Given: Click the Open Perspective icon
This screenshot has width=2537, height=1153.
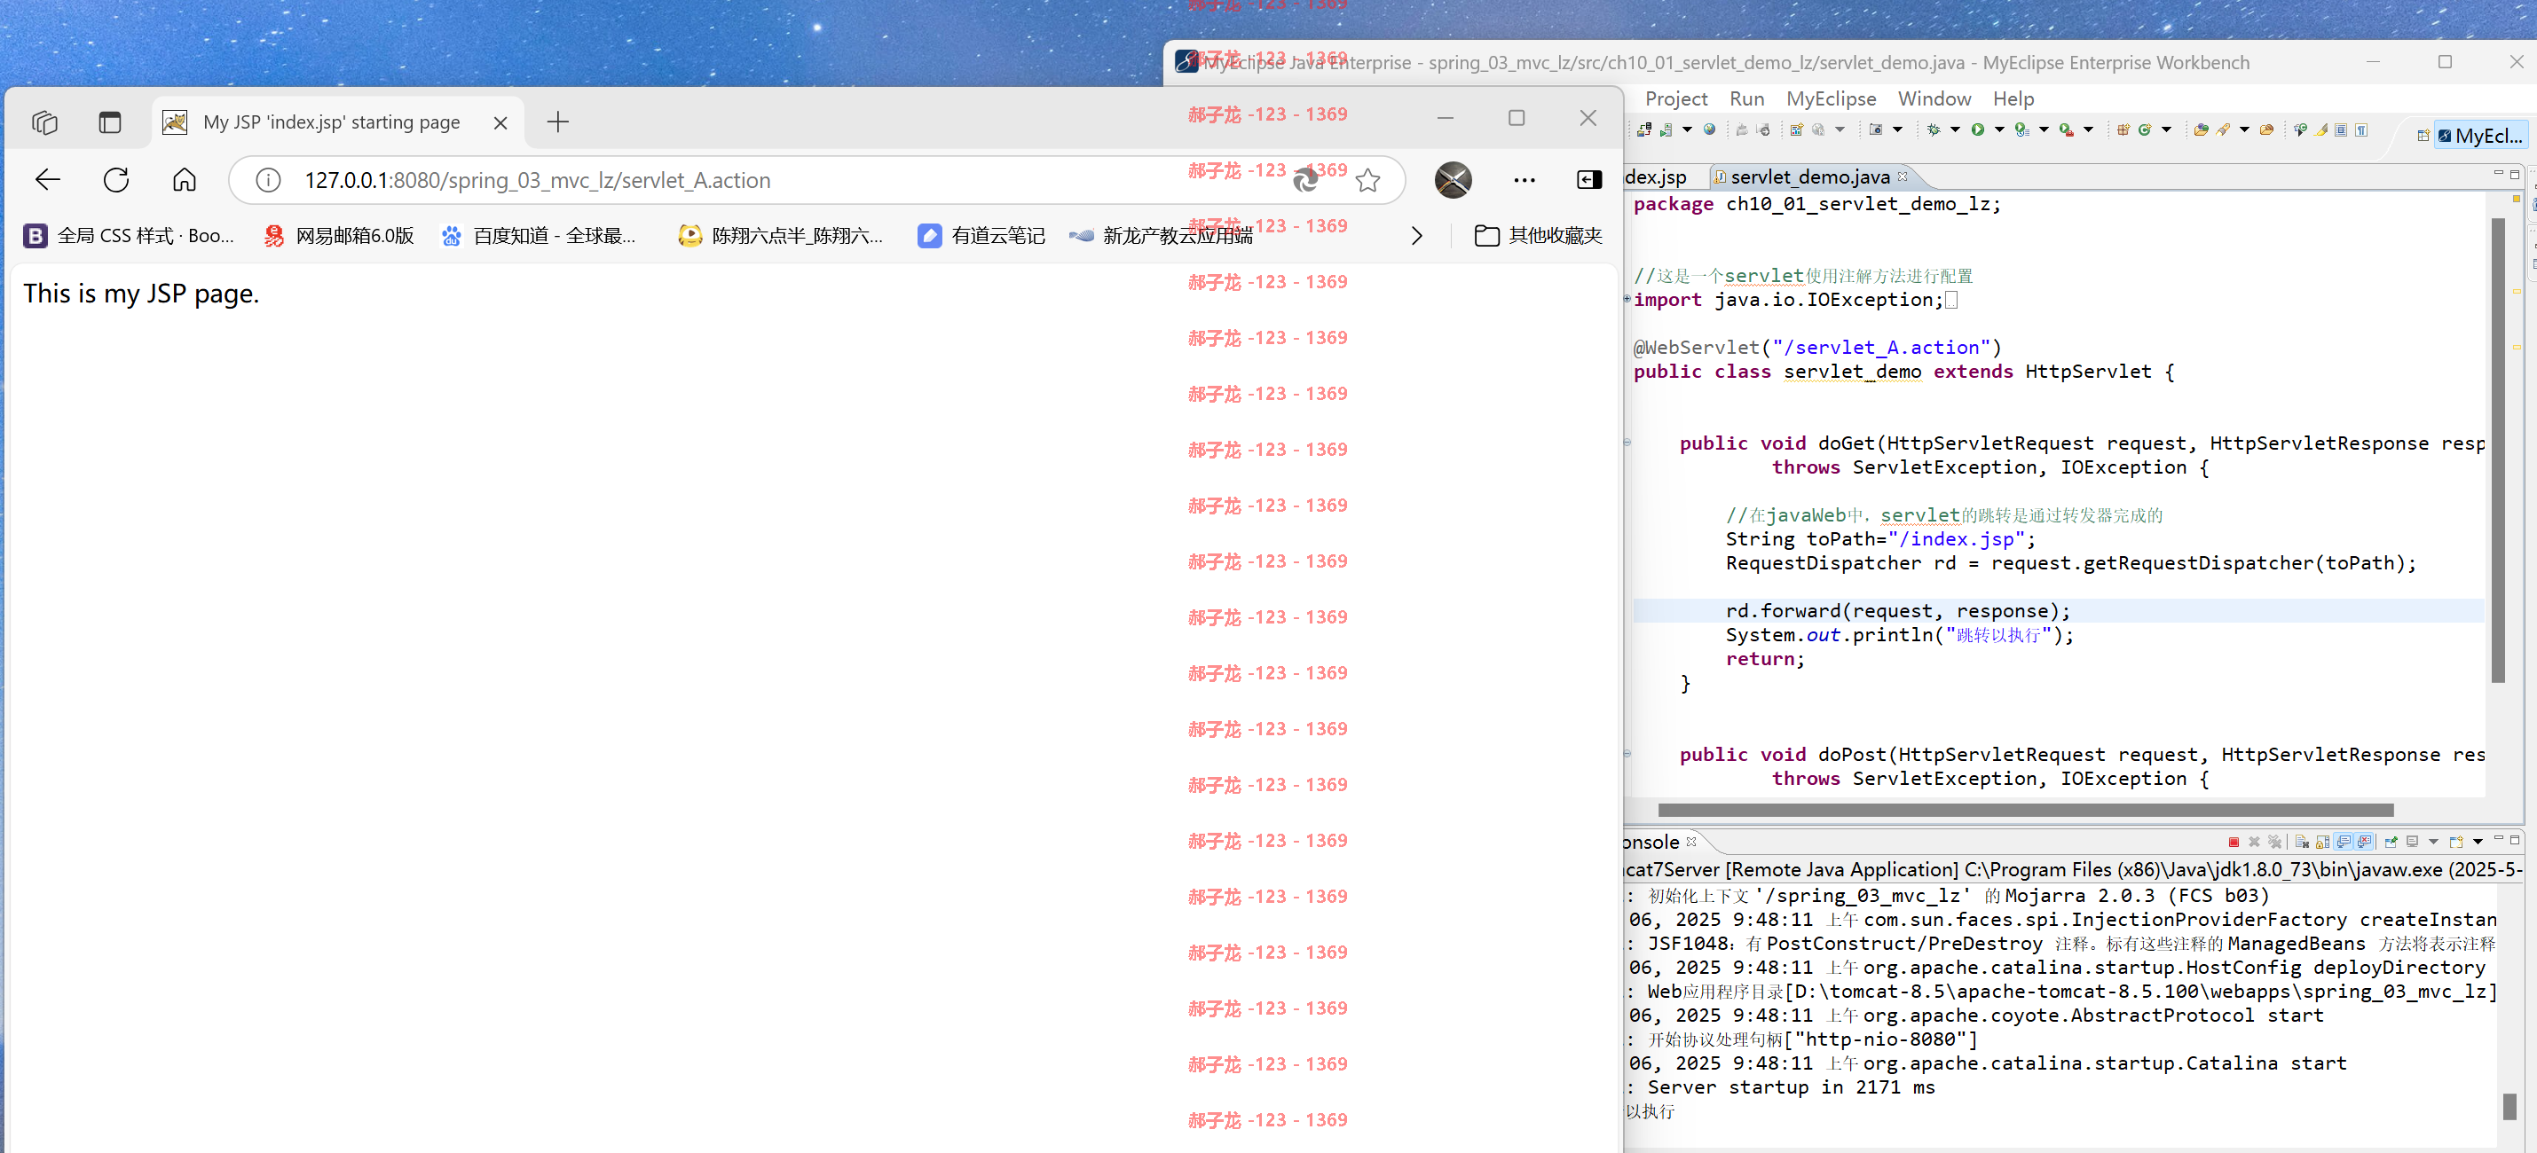Looking at the screenshot, I should 2423,136.
